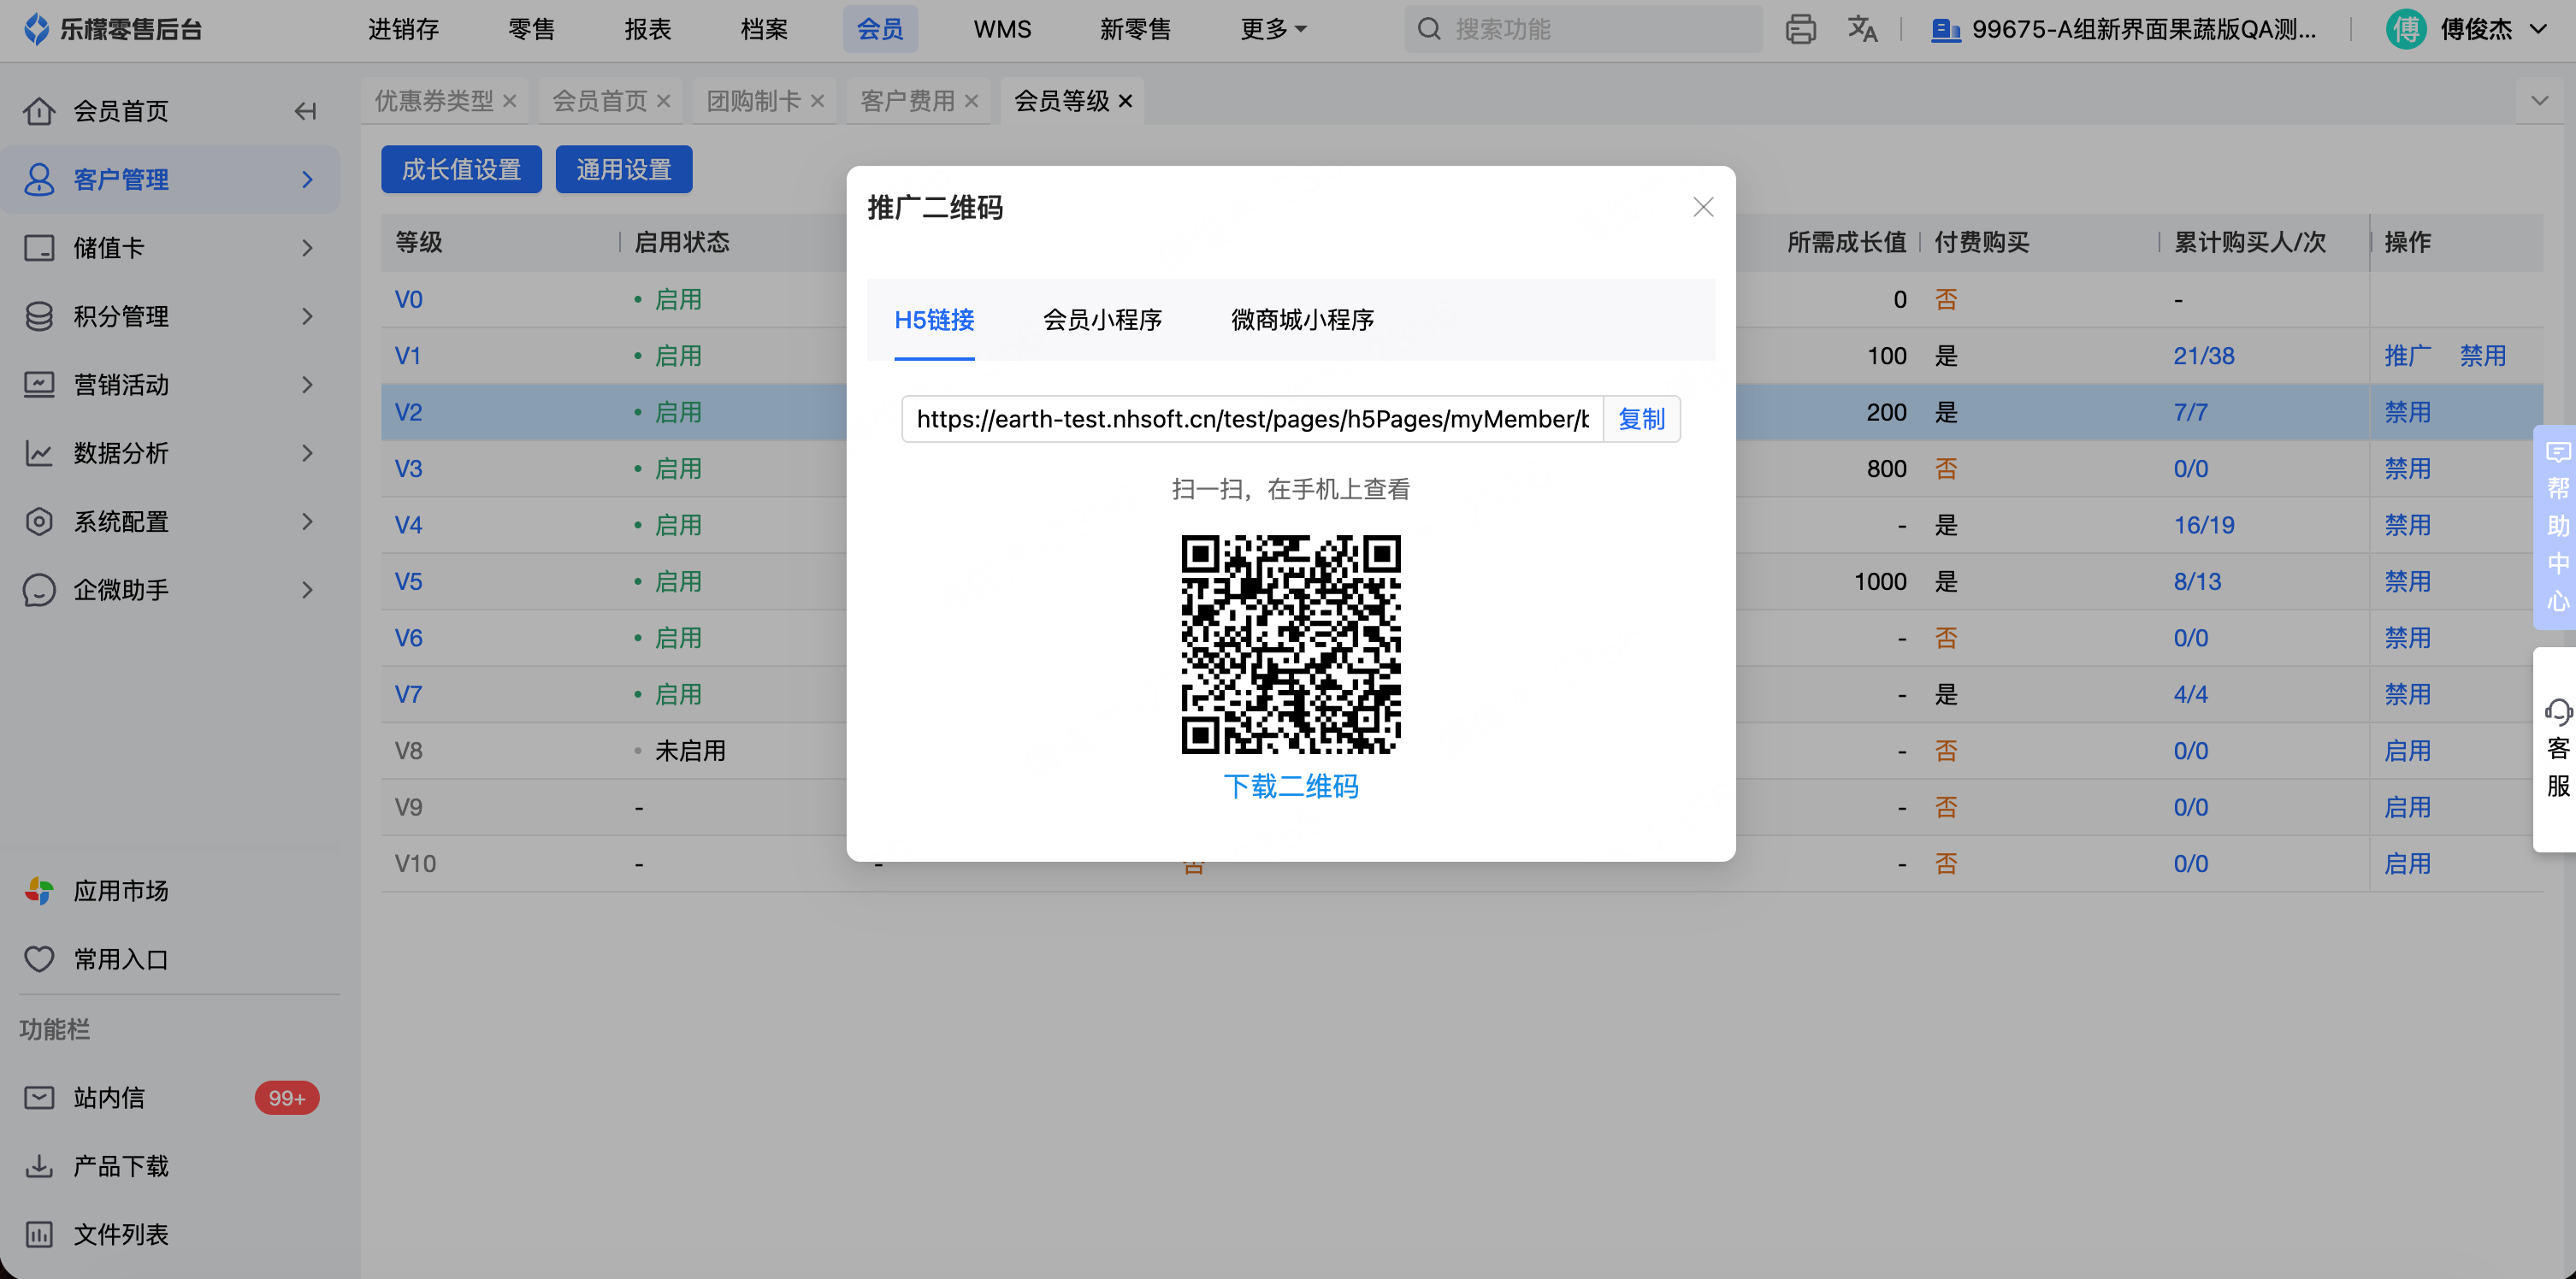Expand the tab list chevron at right
The height and width of the screenshot is (1279, 2576).
click(2539, 101)
